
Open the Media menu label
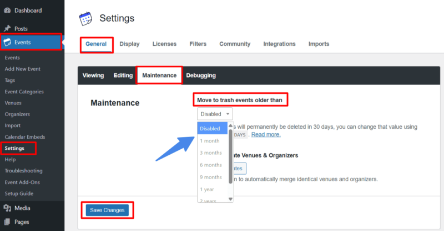[x=22, y=208]
